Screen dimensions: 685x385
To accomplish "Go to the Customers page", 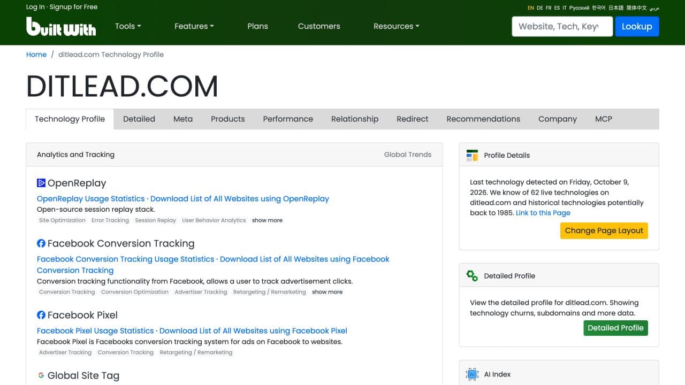I will (319, 26).
